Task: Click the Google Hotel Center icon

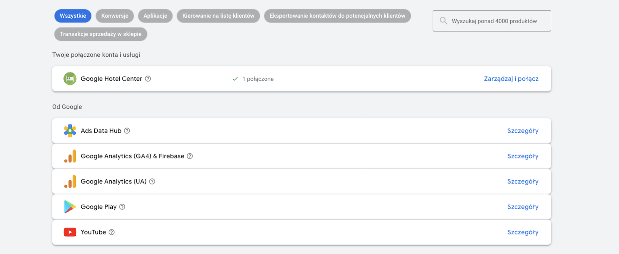Action: (70, 79)
